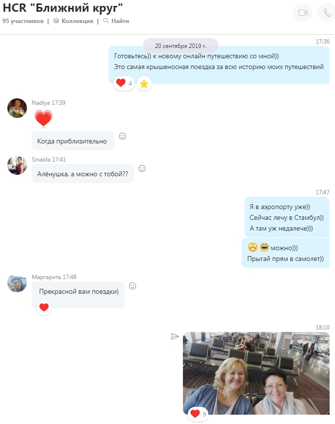The height and width of the screenshot is (424, 335).
Task: Open Nadiya's profile avatar
Action: click(x=17, y=108)
